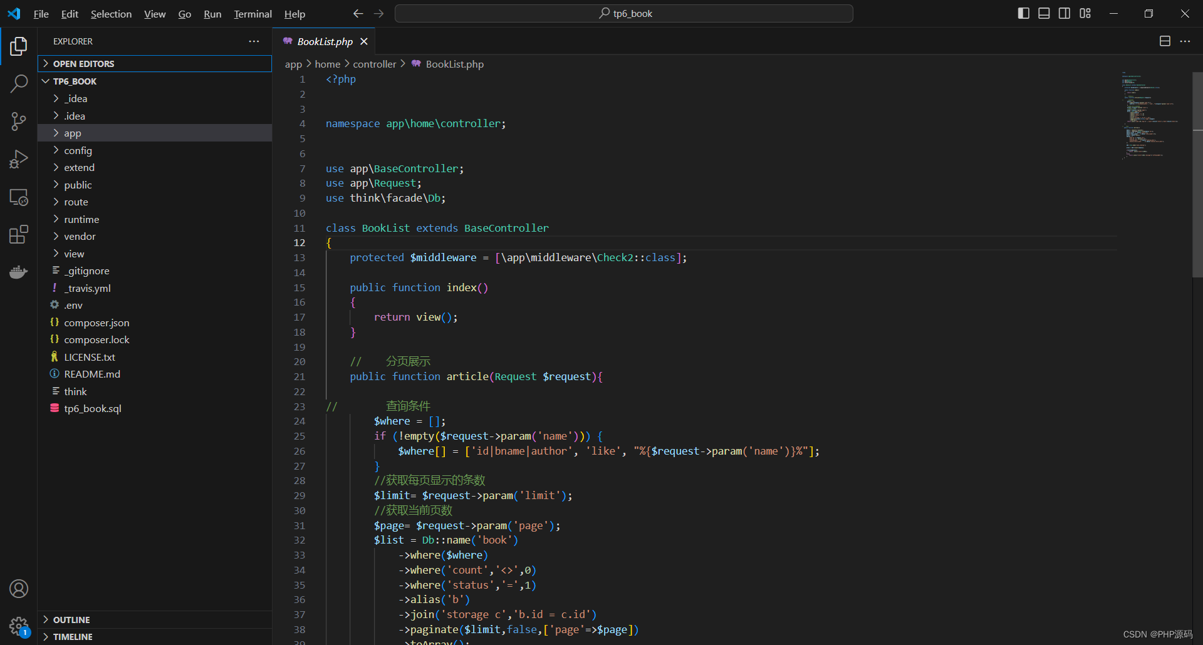
Task: Open README.md in the explorer
Action: click(x=155, y=374)
